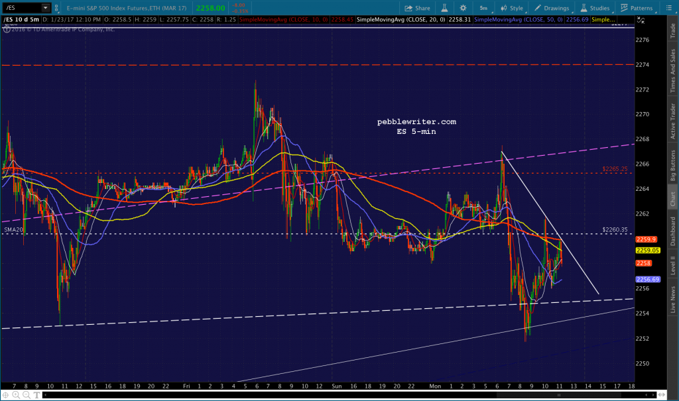Click the list menu icon at top right
Viewport: 679px width, 401px height.
(x=669, y=8)
